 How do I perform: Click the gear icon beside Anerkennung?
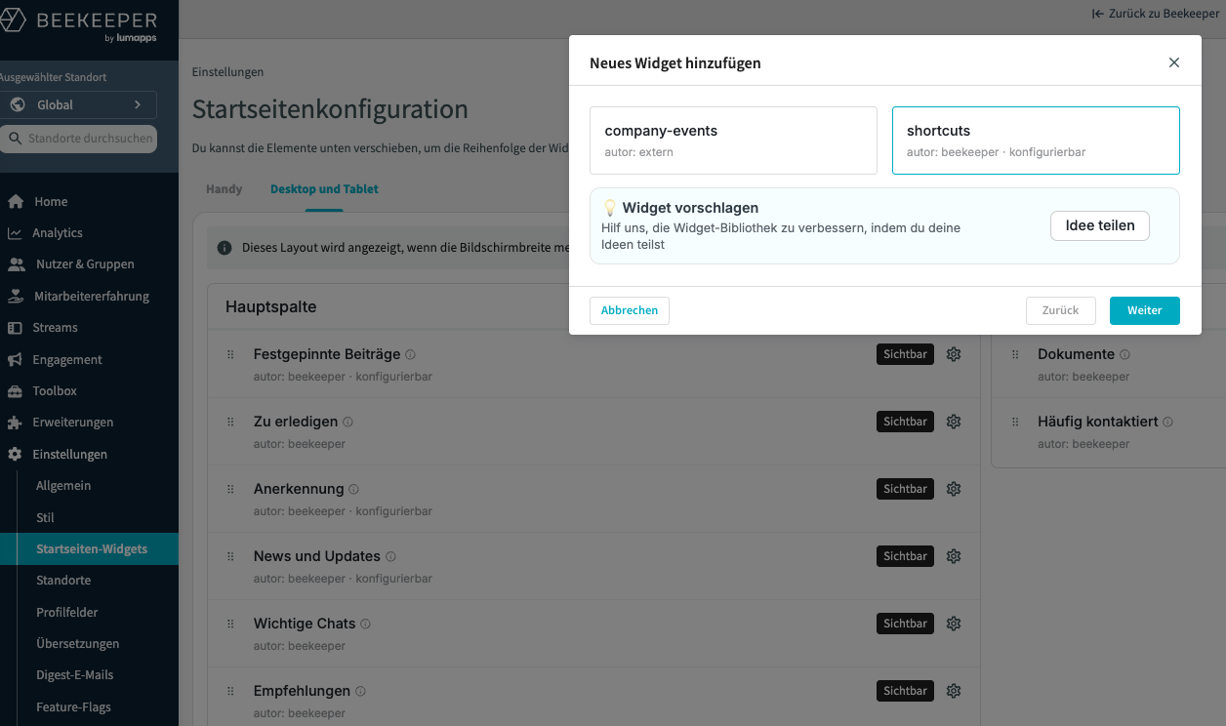pos(954,489)
